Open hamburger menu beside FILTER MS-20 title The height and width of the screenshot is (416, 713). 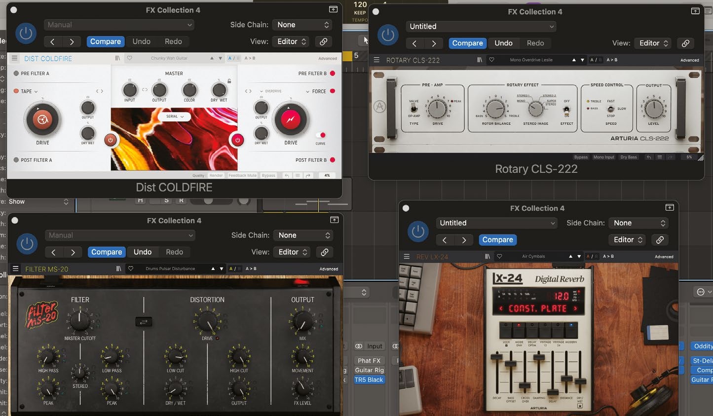16,269
